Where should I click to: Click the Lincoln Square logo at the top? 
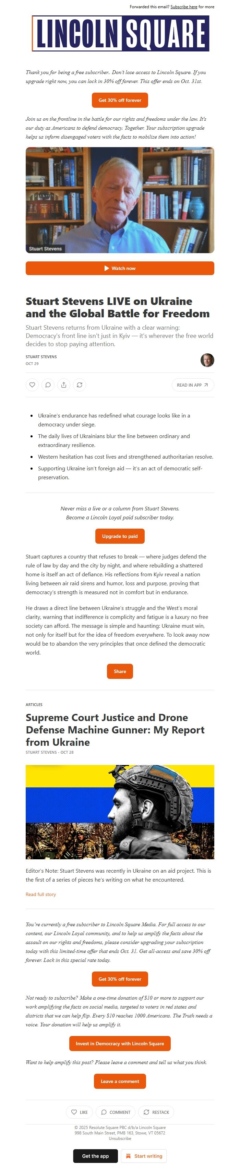(120, 32)
